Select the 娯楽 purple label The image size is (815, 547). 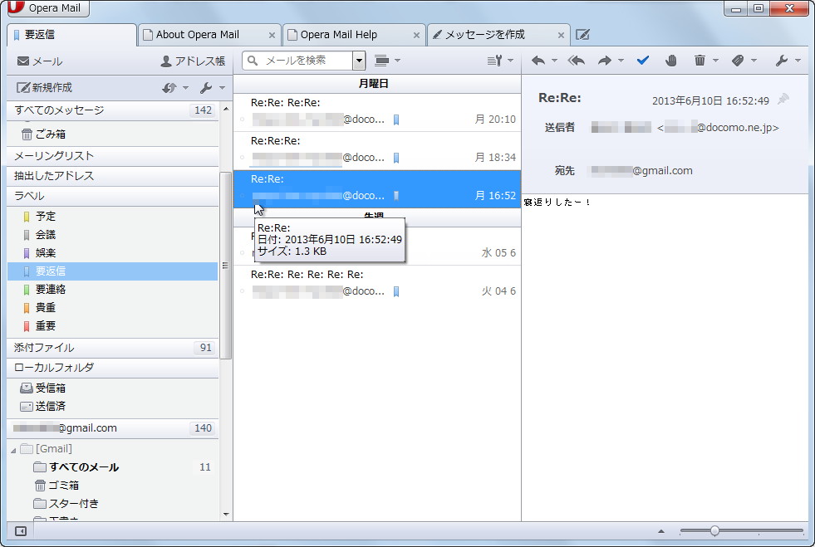[x=113, y=253]
